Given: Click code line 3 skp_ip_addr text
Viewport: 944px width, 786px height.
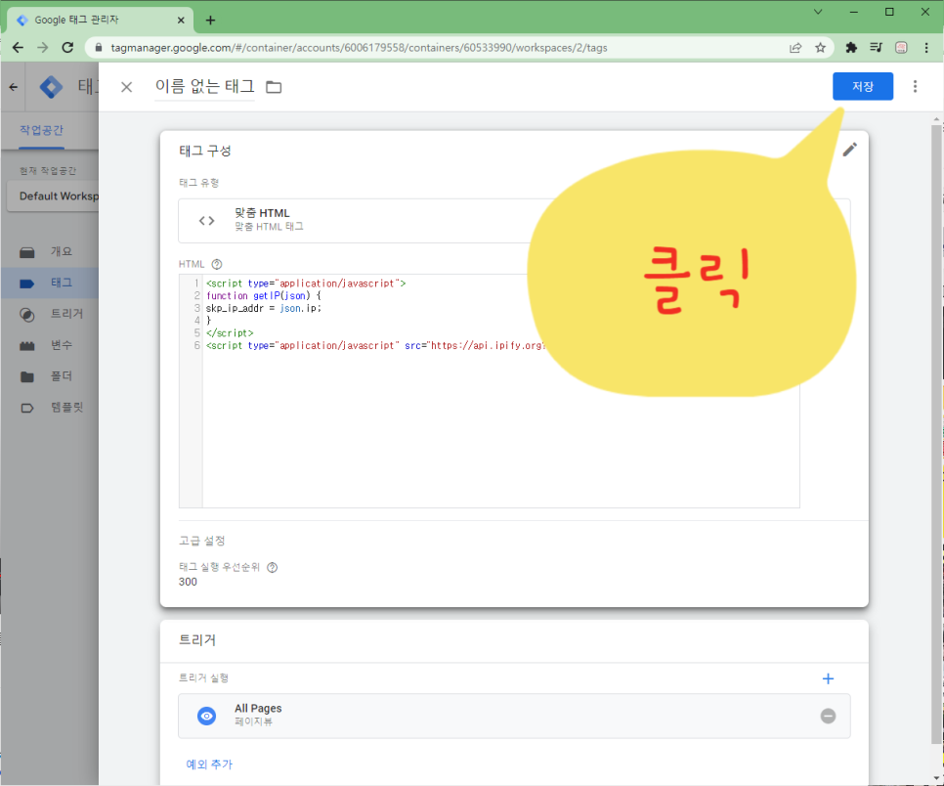Looking at the screenshot, I should pyautogui.click(x=264, y=308).
